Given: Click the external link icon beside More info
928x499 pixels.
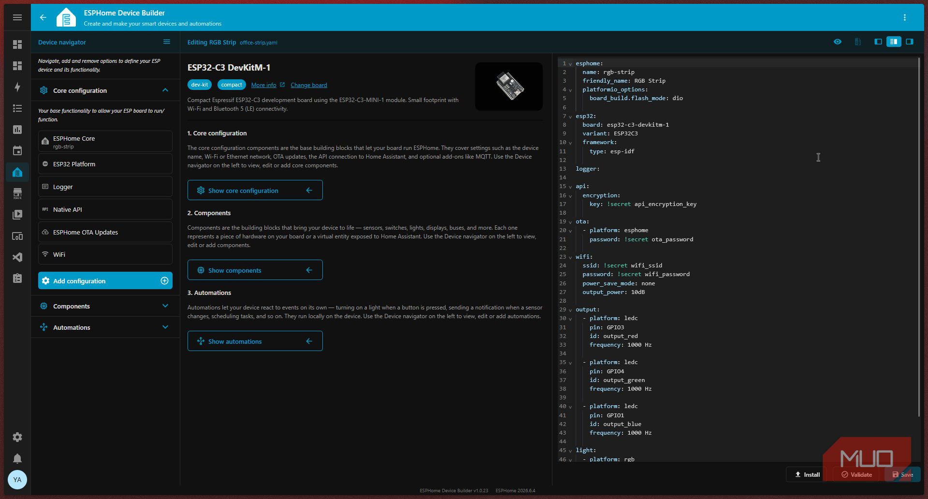Looking at the screenshot, I should click(x=282, y=85).
